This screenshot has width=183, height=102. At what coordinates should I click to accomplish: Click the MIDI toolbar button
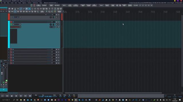click(x=64, y=5)
